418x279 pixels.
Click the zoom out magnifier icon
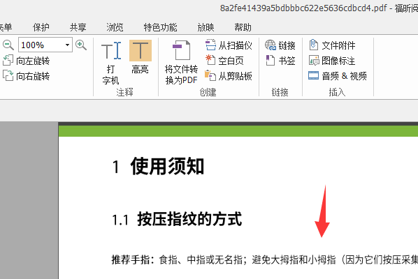click(x=8, y=45)
